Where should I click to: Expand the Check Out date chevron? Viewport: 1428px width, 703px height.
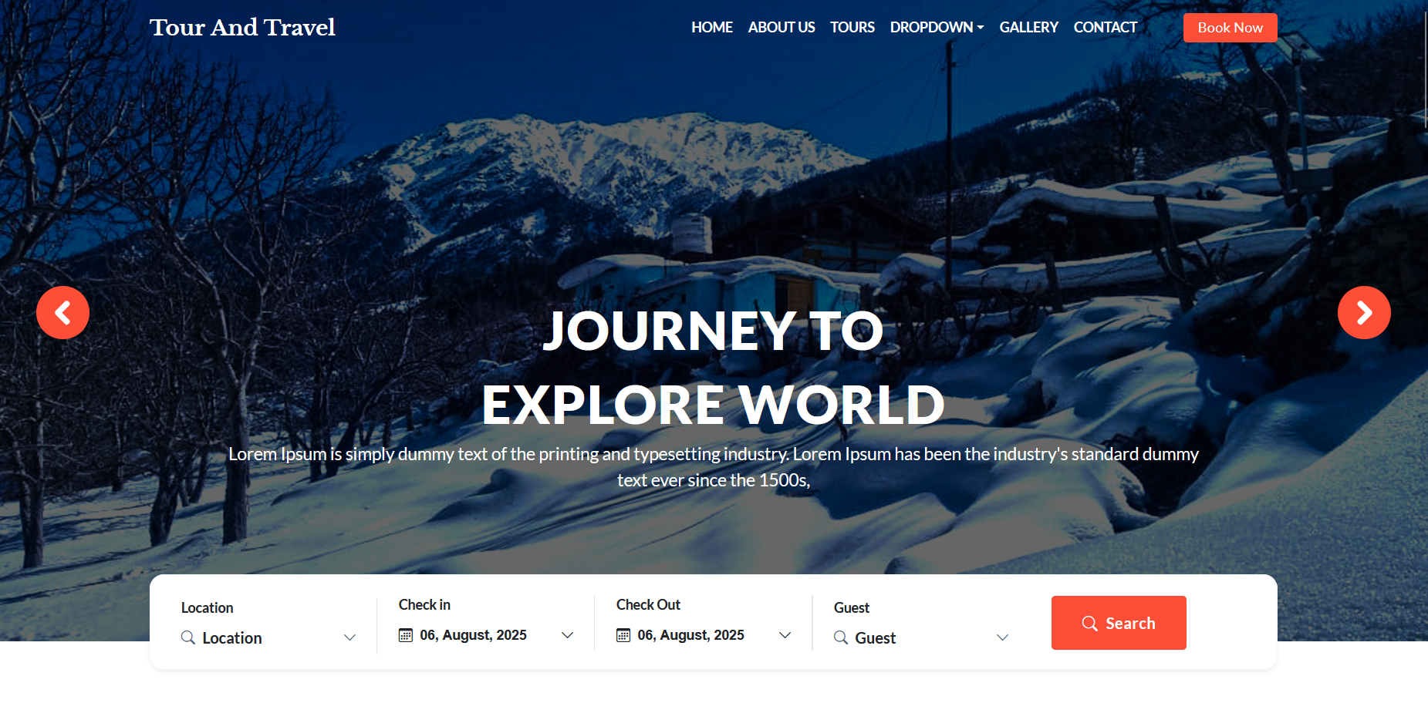(x=785, y=635)
